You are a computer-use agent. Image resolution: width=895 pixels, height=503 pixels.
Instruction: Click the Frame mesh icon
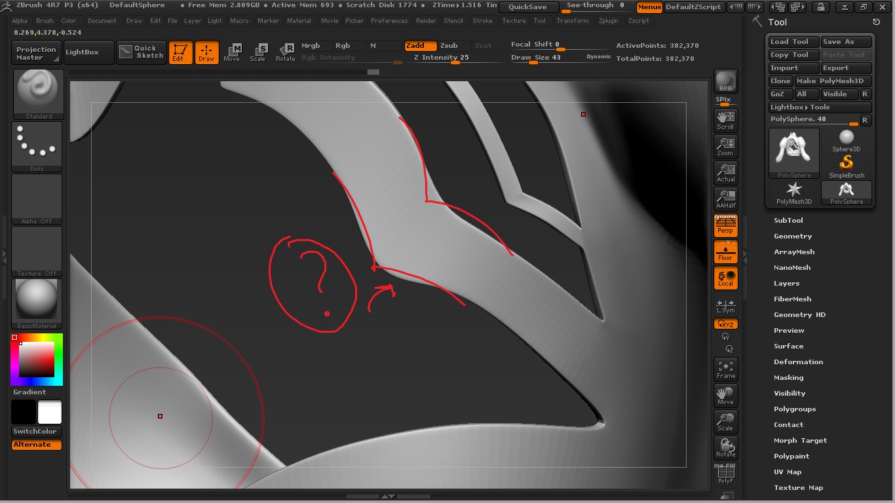[x=725, y=369]
